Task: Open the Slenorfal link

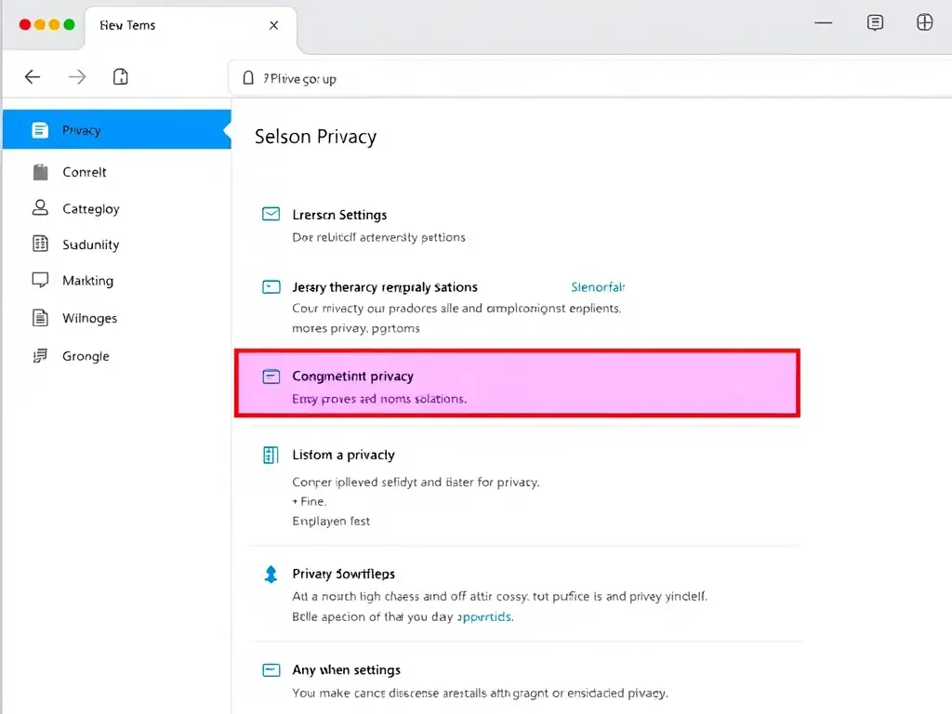Action: (598, 287)
